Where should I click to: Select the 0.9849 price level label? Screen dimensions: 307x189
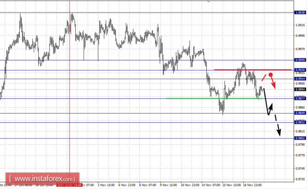coord(300,113)
